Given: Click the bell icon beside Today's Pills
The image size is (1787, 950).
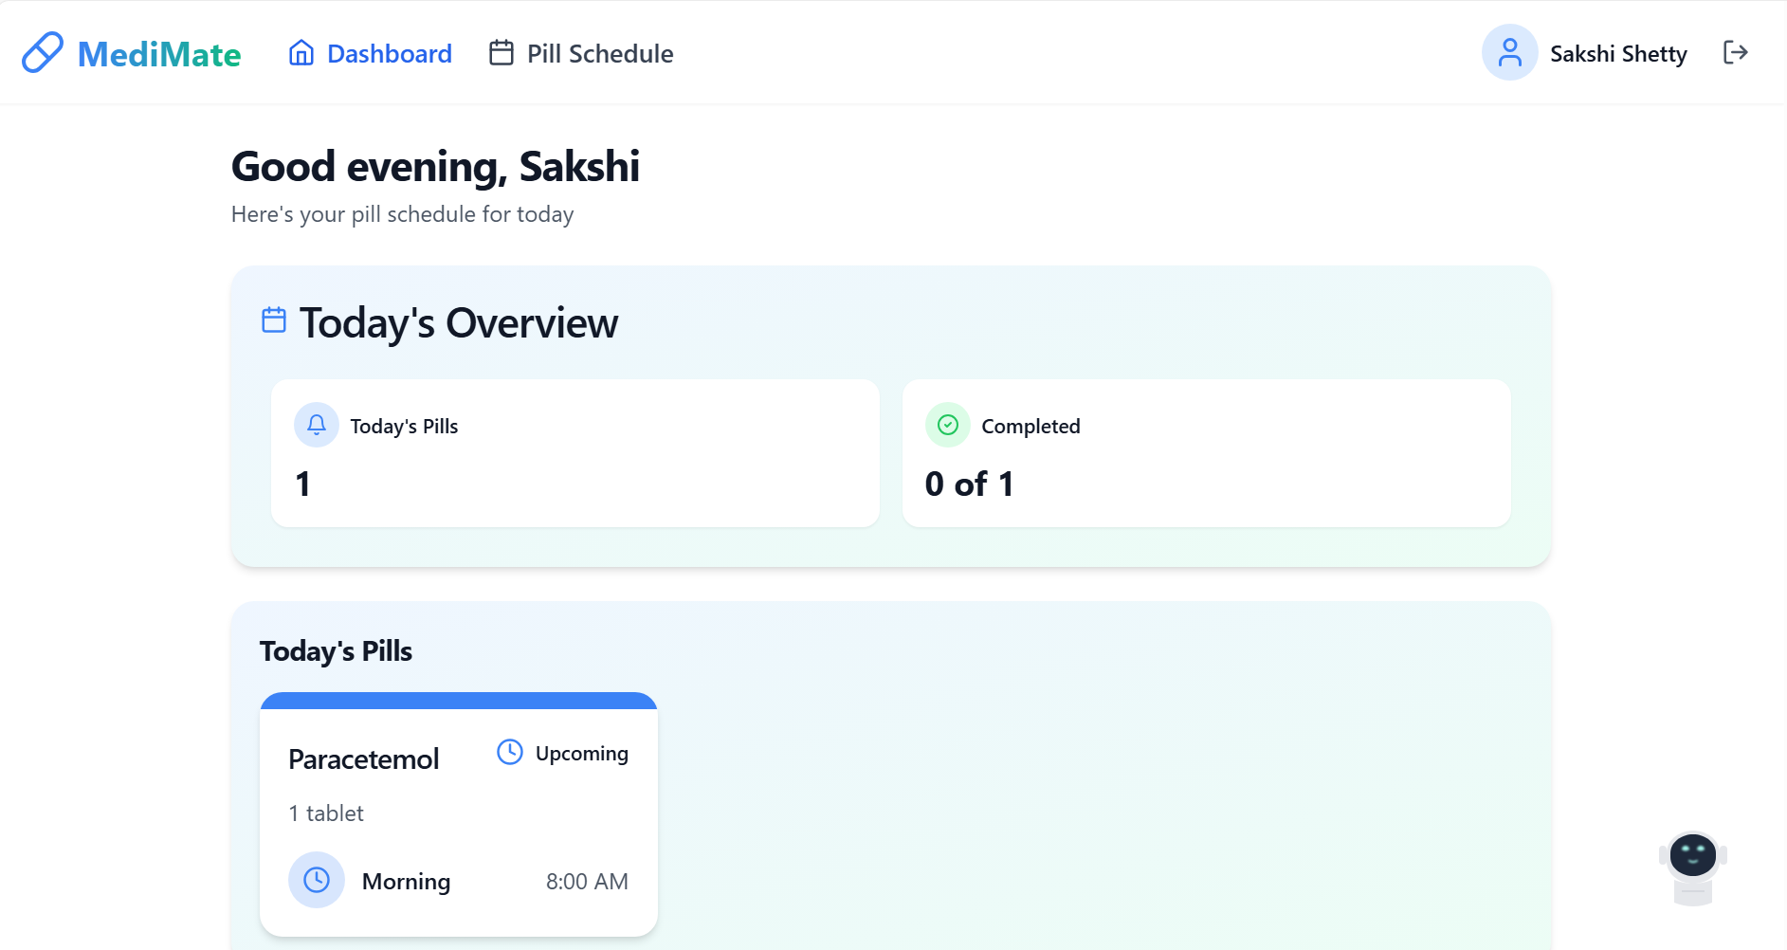Looking at the screenshot, I should coord(317,426).
